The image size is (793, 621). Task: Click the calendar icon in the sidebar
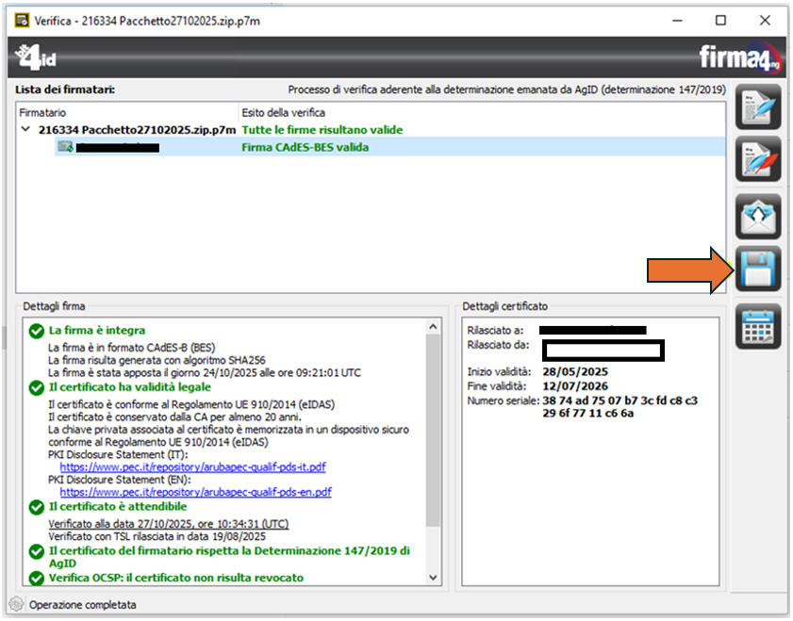point(758,326)
